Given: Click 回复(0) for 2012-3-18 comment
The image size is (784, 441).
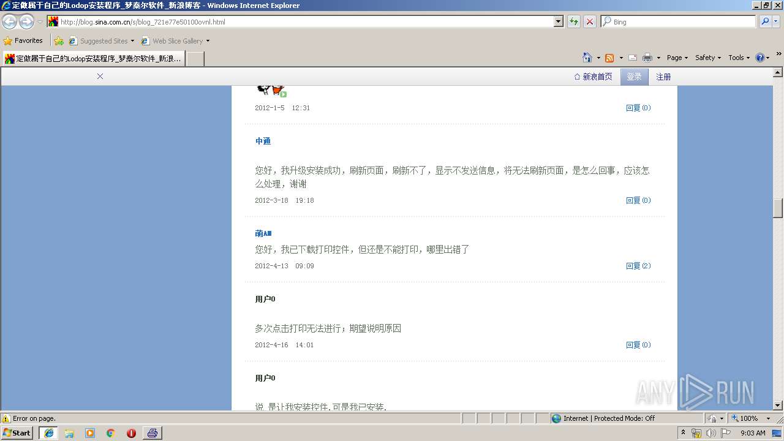Looking at the screenshot, I should [638, 200].
